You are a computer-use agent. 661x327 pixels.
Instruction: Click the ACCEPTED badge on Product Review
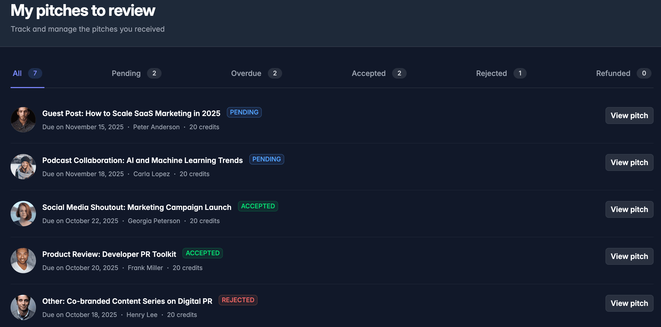[x=203, y=253]
